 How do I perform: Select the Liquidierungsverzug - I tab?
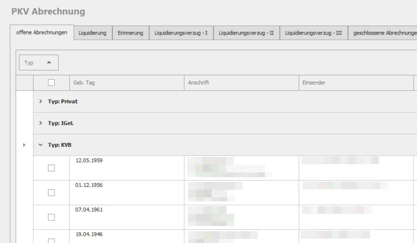coord(181,32)
